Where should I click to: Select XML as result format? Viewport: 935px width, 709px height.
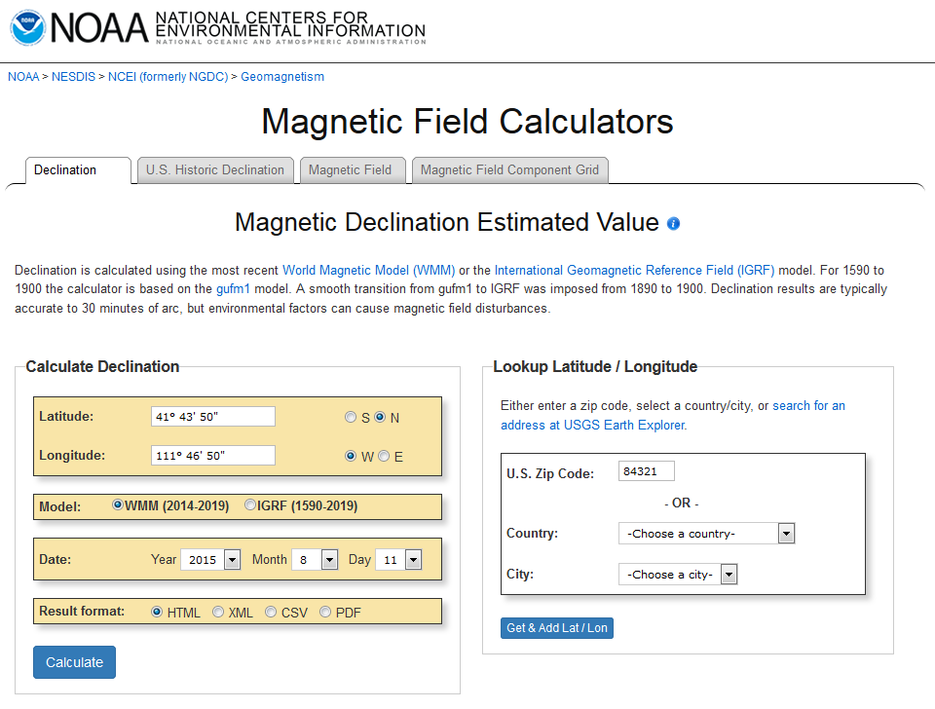pyautogui.click(x=218, y=613)
